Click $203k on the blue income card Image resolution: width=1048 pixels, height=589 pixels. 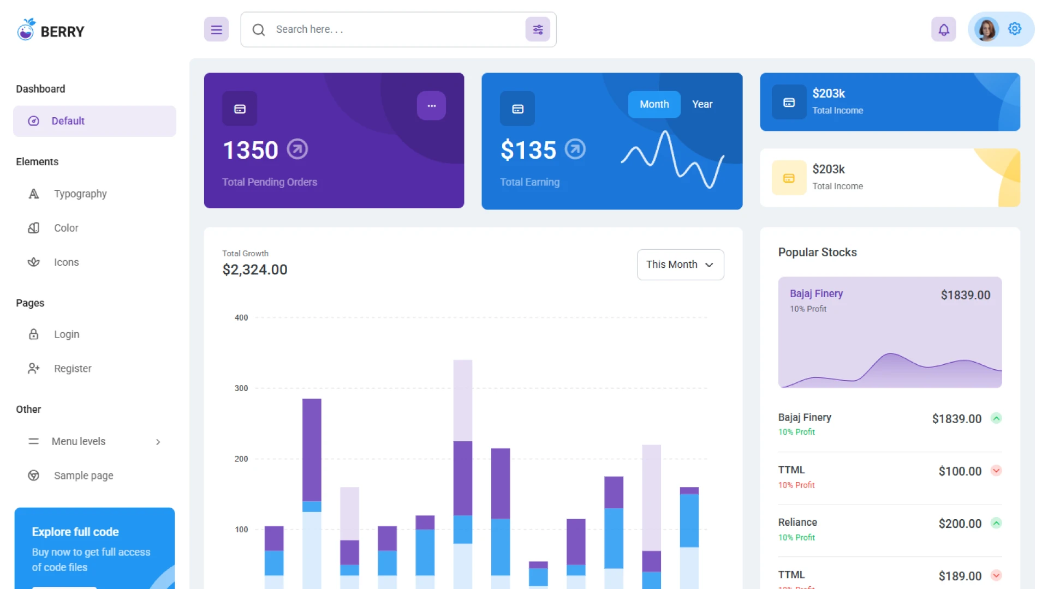pyautogui.click(x=829, y=93)
